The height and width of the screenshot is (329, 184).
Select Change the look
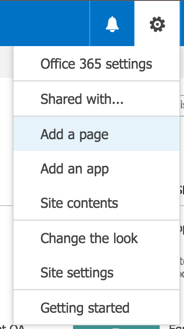97,238
